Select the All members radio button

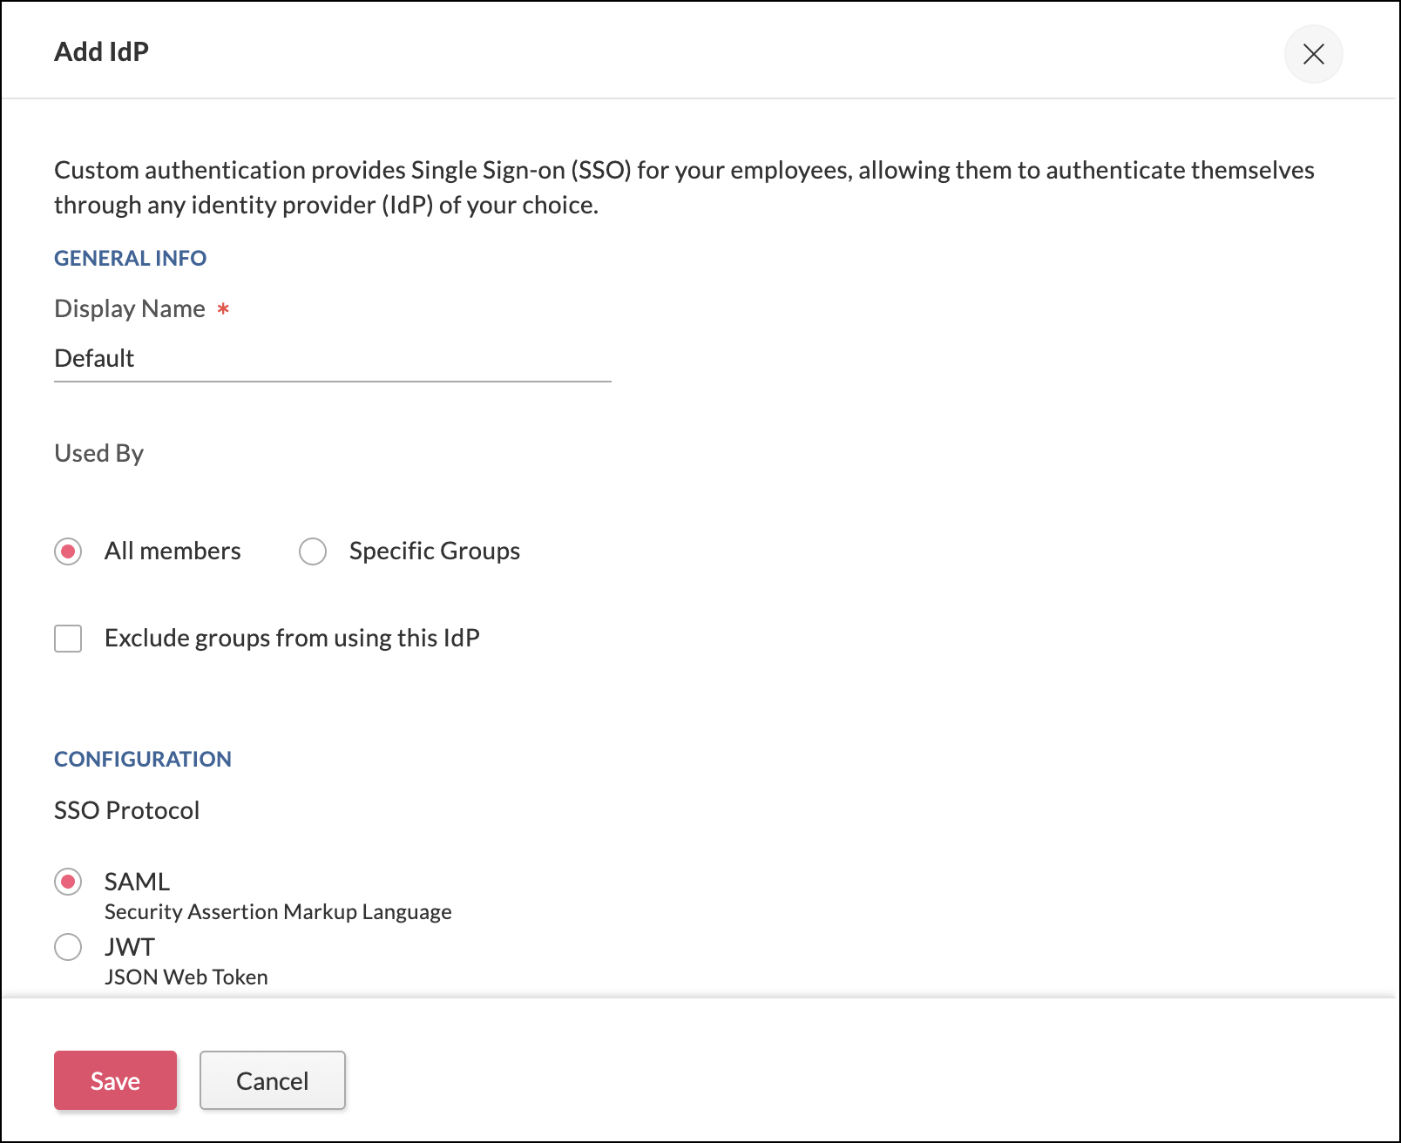(68, 551)
